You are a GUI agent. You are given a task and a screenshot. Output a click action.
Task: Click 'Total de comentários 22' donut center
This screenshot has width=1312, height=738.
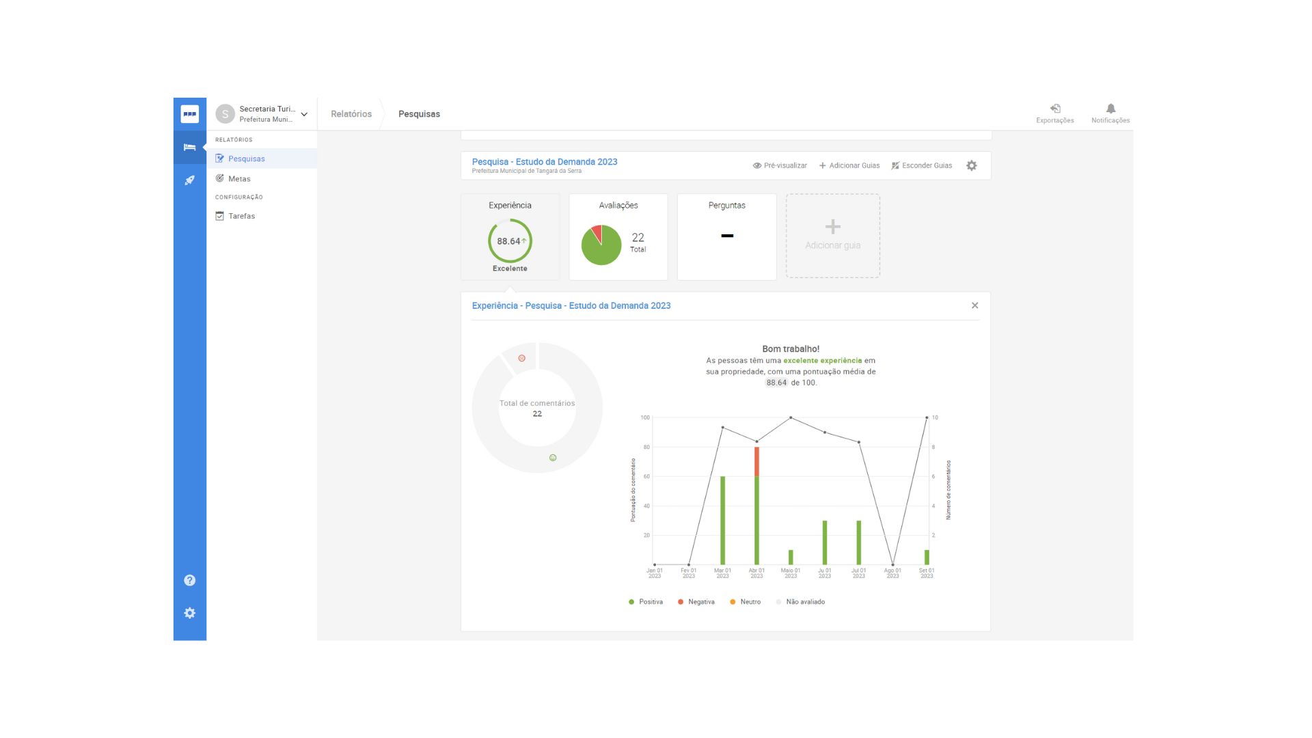(537, 408)
